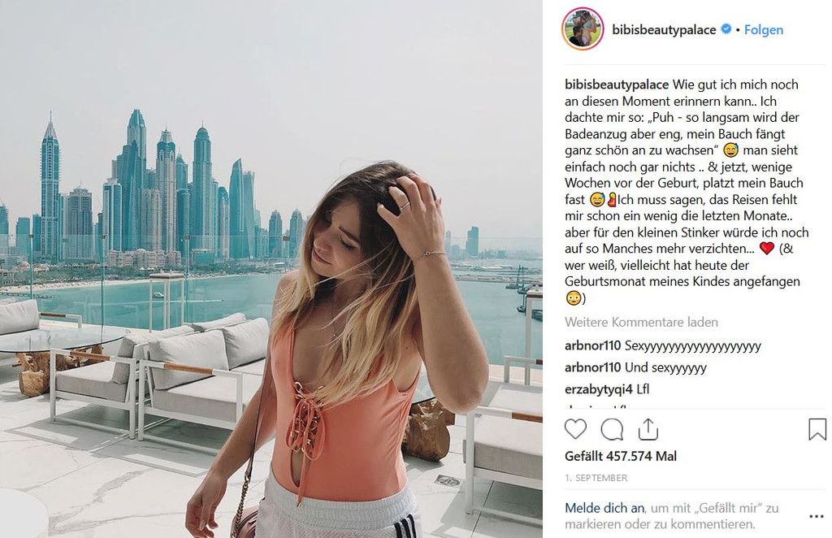Screen dimensions: 832x538
Task: Click the red heart emoji in caption
Action: coord(767,249)
